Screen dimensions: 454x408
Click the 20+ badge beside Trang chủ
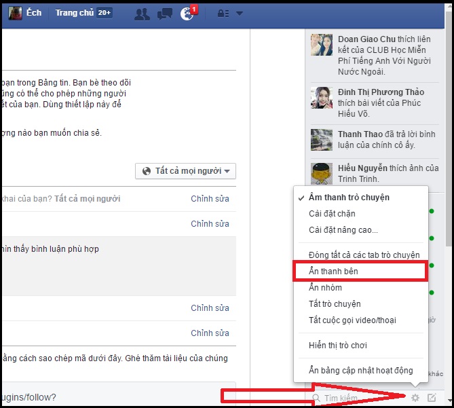(x=105, y=13)
